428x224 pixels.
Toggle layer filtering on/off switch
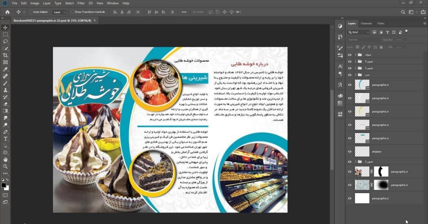pyautogui.click(x=406, y=31)
